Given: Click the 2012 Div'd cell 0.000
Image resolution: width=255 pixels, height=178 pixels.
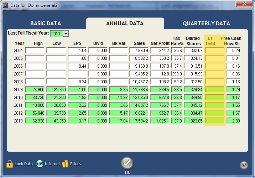Looking at the screenshot, I should [98, 113].
